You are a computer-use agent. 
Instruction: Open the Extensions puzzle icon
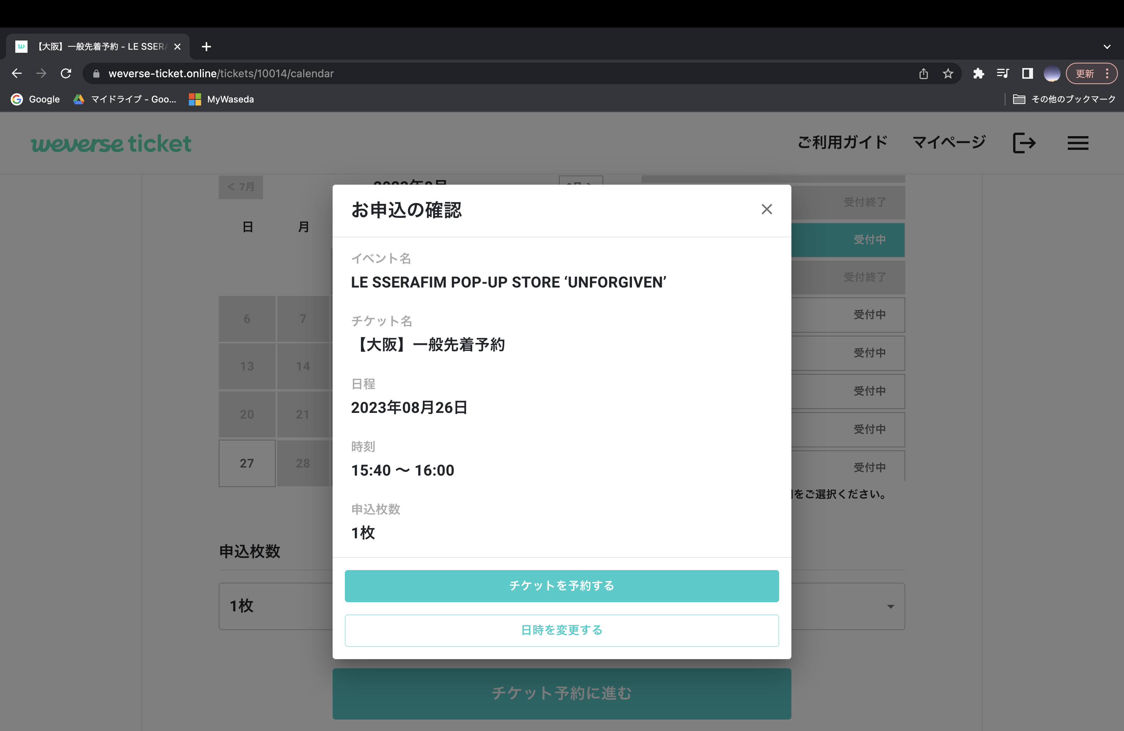[x=978, y=74]
